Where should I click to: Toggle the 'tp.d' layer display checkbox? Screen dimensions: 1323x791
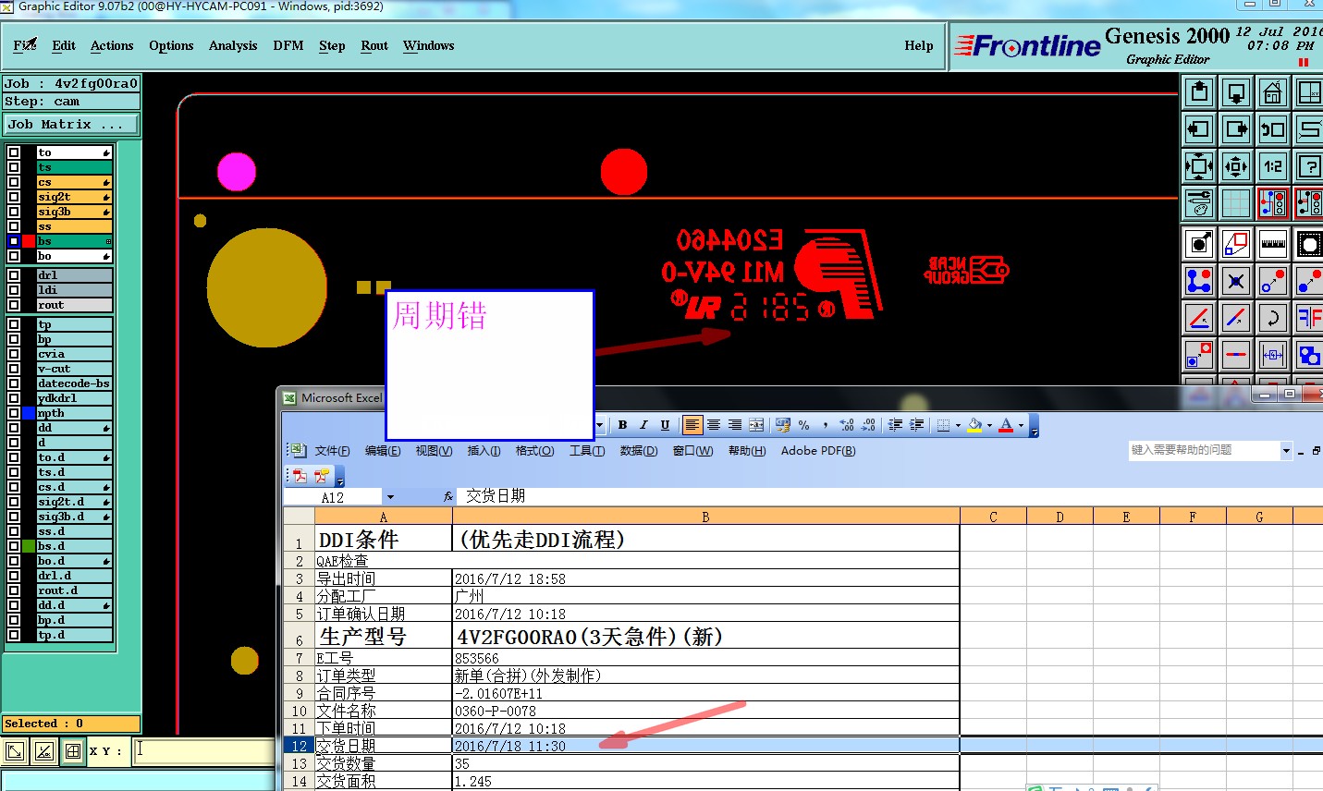tap(14, 635)
